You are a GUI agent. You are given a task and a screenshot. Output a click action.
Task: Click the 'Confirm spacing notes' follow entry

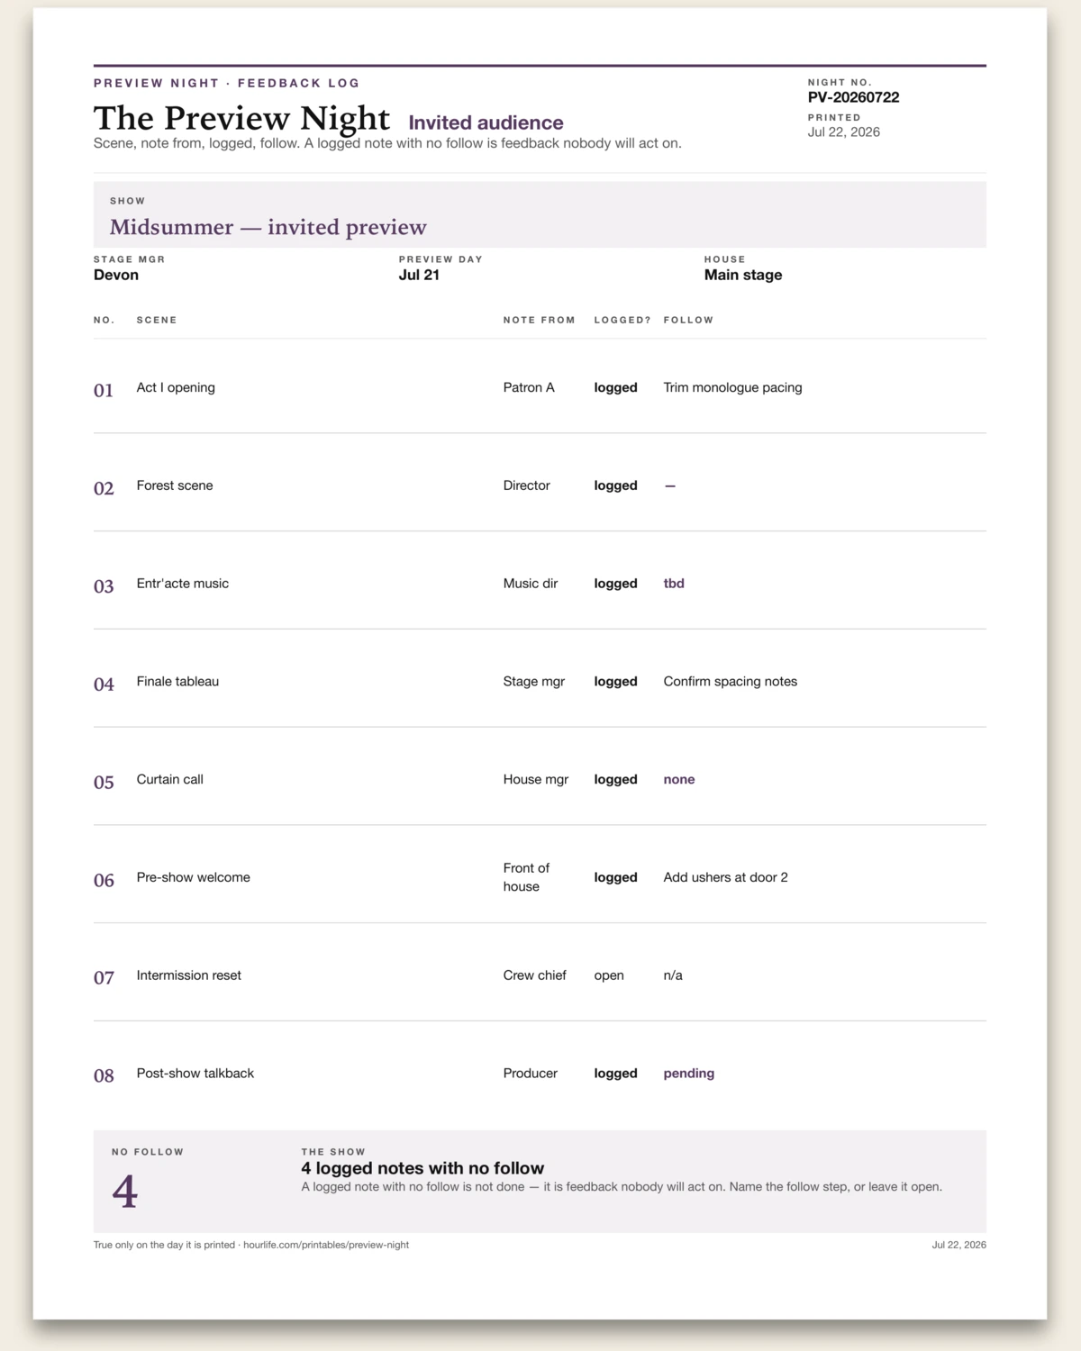point(731,681)
